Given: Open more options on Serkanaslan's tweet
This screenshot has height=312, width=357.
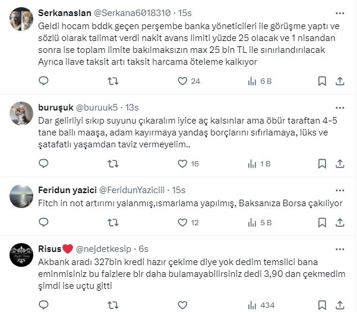Looking at the screenshot, I should 339,12.
